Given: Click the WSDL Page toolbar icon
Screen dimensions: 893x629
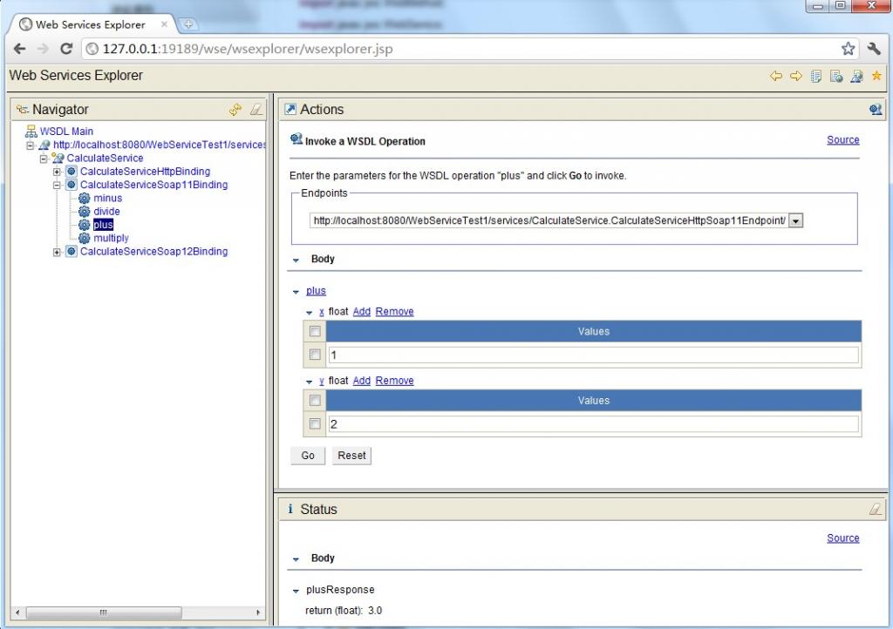Looking at the screenshot, I should point(835,76).
